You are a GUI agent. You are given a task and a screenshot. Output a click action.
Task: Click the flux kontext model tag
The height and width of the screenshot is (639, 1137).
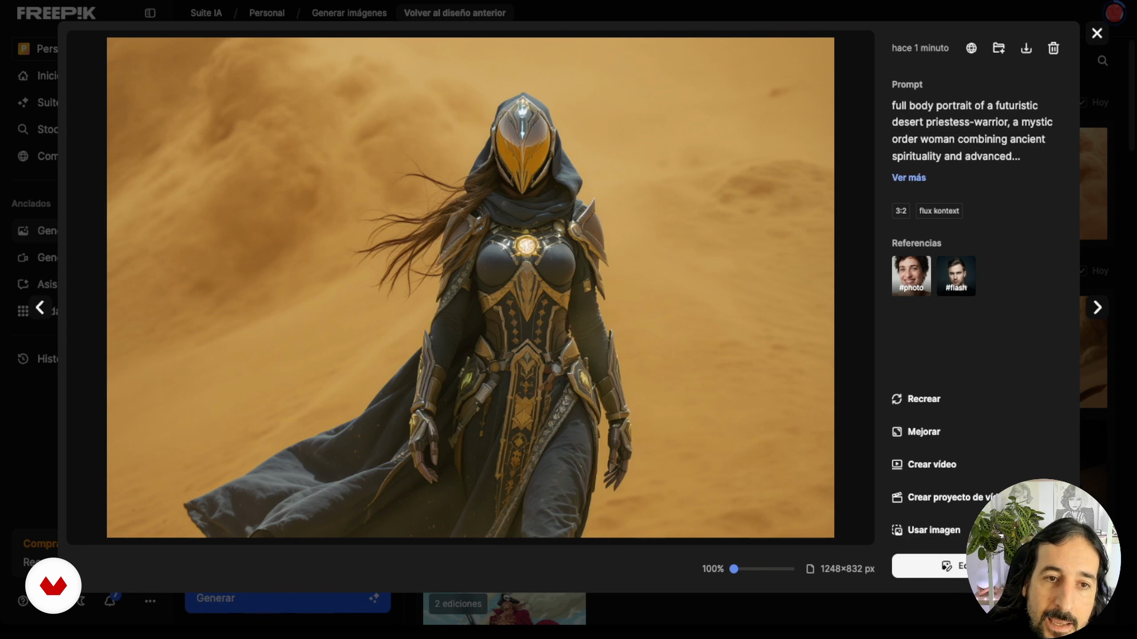pos(939,211)
